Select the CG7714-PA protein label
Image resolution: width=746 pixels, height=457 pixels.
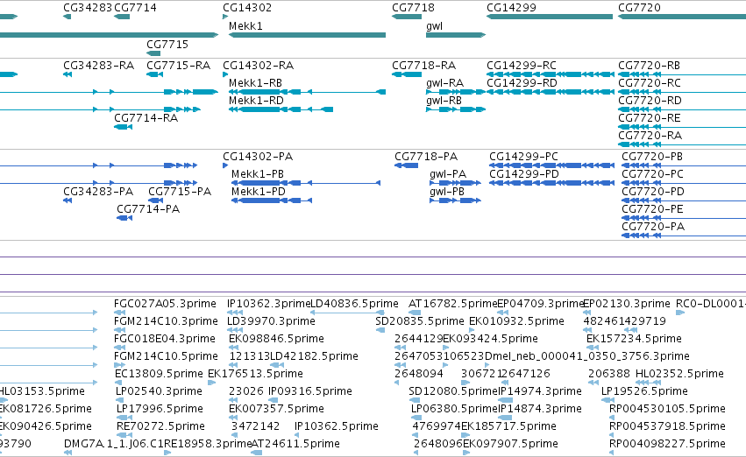pyautogui.click(x=148, y=209)
